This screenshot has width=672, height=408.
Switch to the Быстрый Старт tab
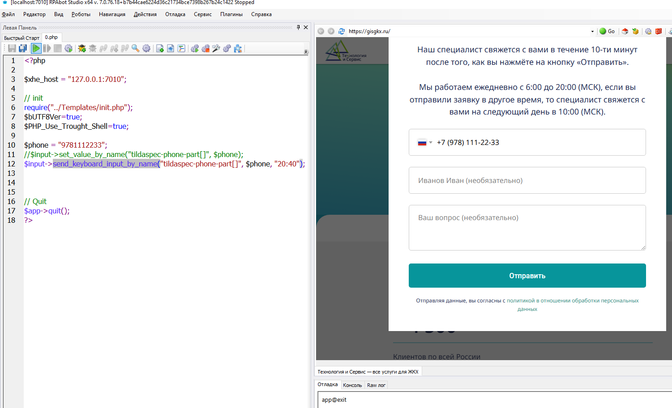(22, 38)
